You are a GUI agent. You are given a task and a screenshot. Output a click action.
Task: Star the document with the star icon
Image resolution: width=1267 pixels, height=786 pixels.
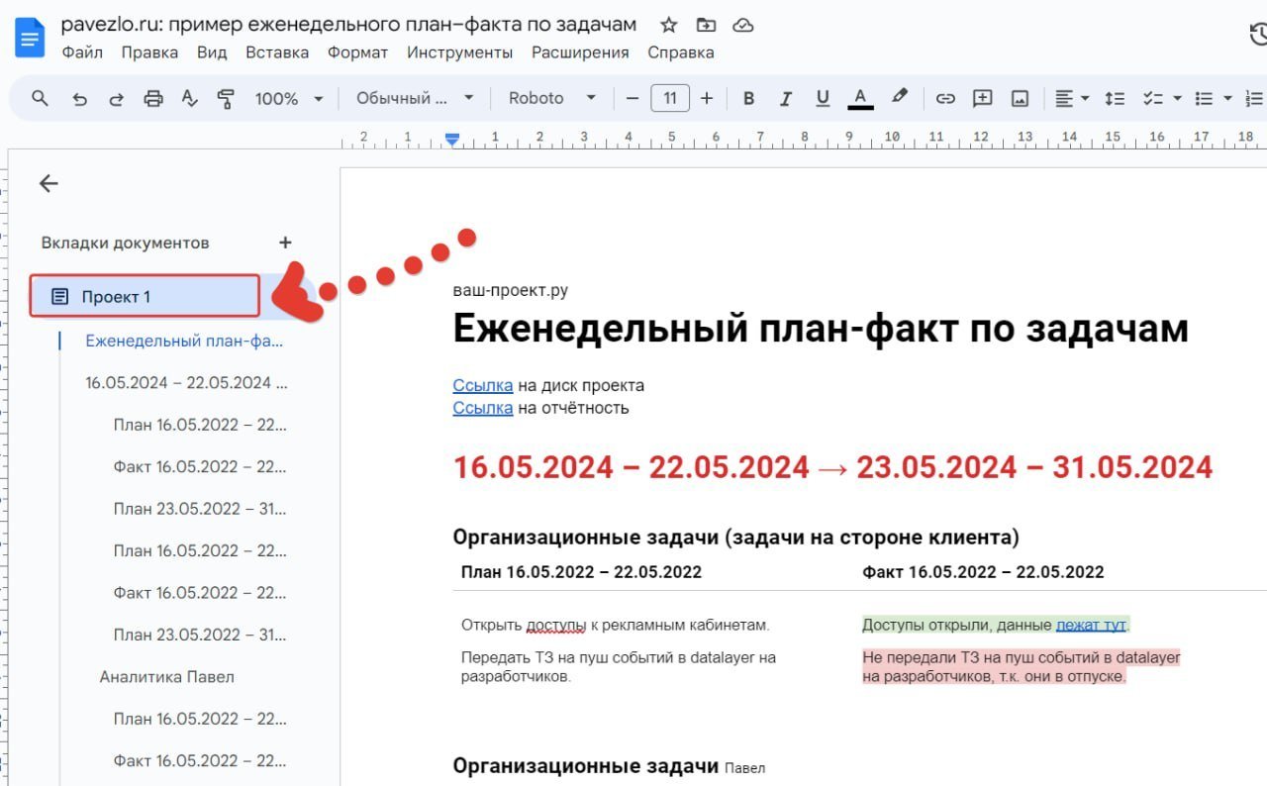[669, 25]
